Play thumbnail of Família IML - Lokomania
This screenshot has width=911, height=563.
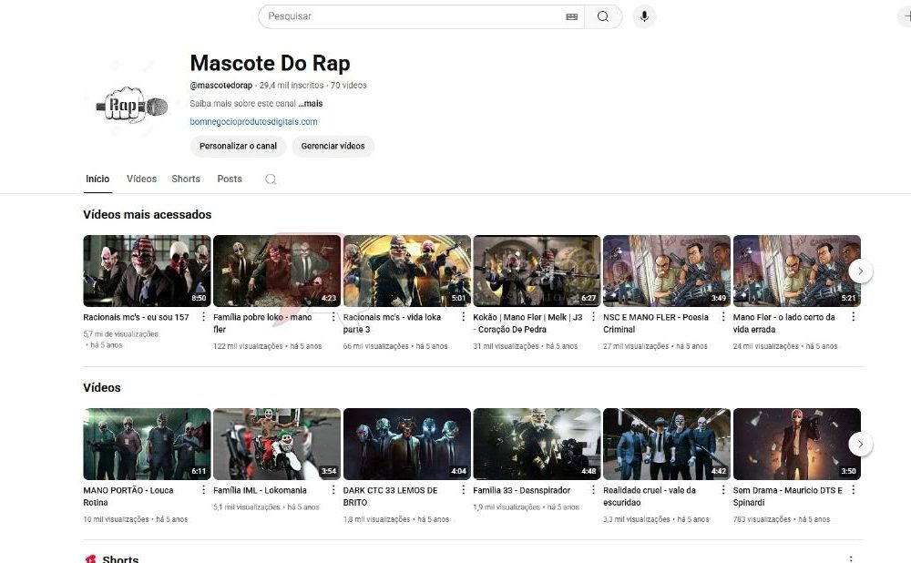[277, 444]
